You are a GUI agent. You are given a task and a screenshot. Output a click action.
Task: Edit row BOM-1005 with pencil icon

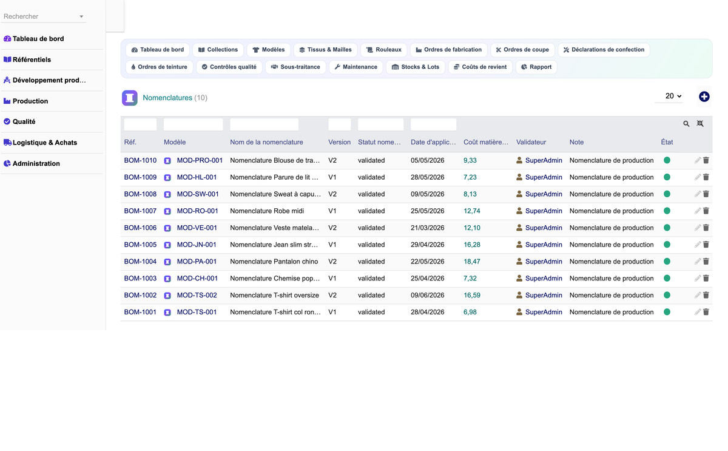click(698, 245)
